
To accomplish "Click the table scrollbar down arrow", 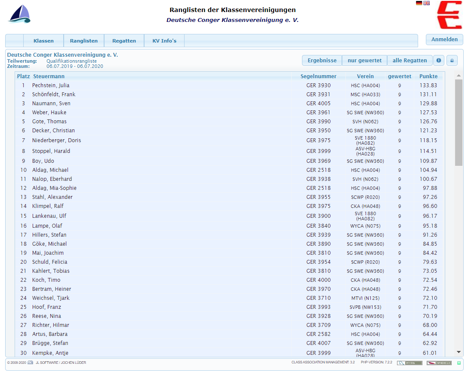I will [459, 352].
